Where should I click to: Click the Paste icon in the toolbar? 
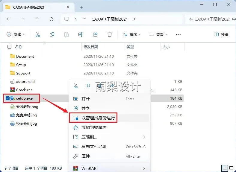pos(66,34)
